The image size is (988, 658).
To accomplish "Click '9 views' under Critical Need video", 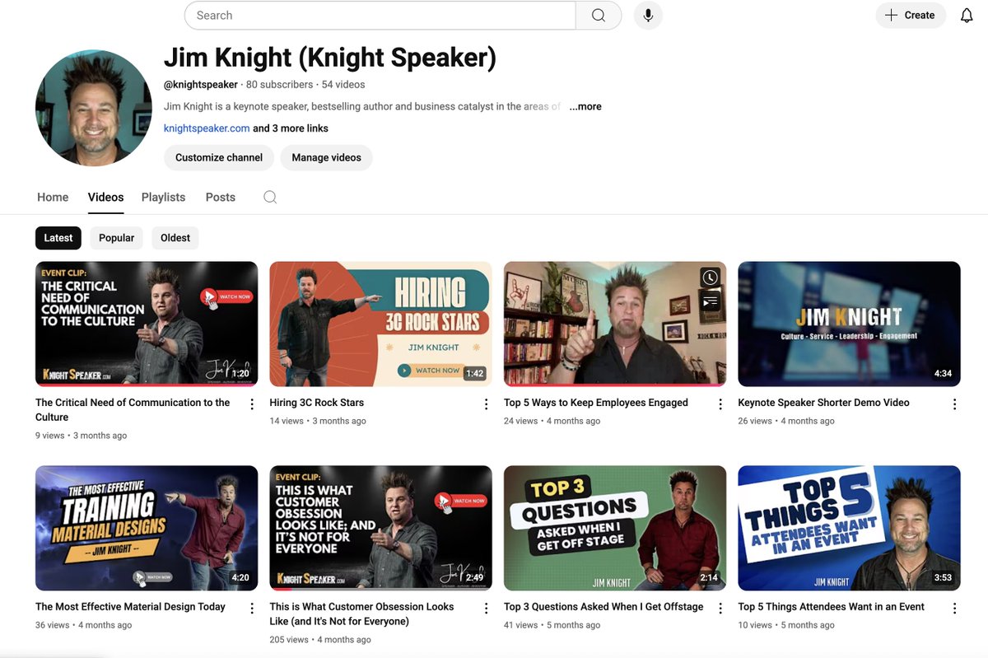I will coord(49,436).
